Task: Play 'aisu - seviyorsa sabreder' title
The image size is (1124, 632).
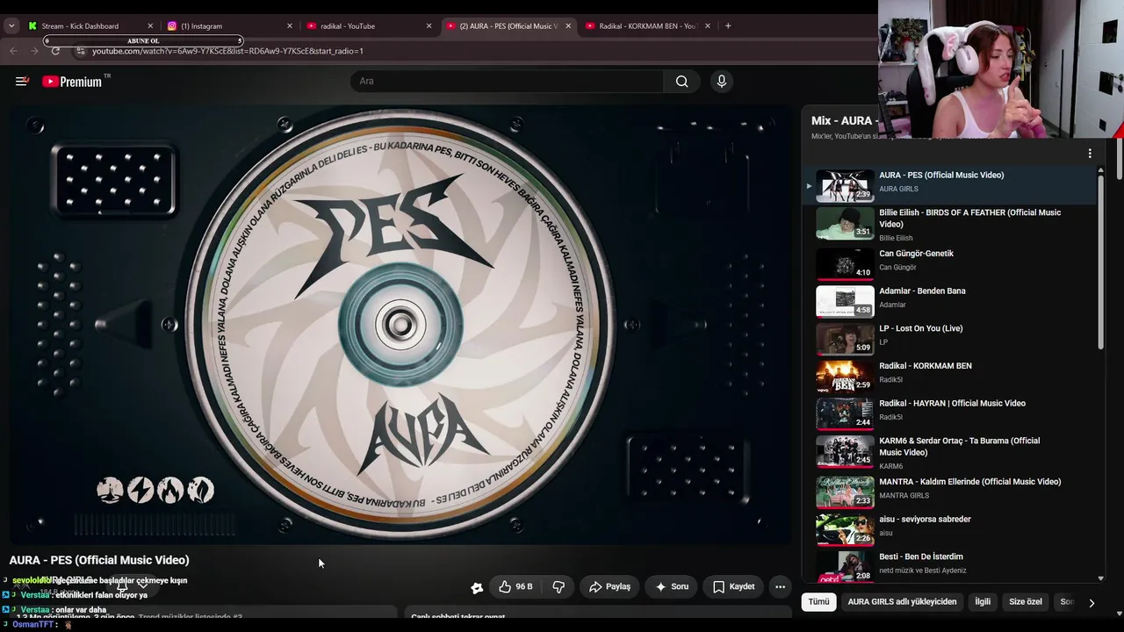Action: pos(925,520)
